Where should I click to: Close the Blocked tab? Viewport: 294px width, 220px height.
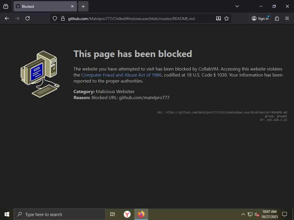click(x=72, y=6)
